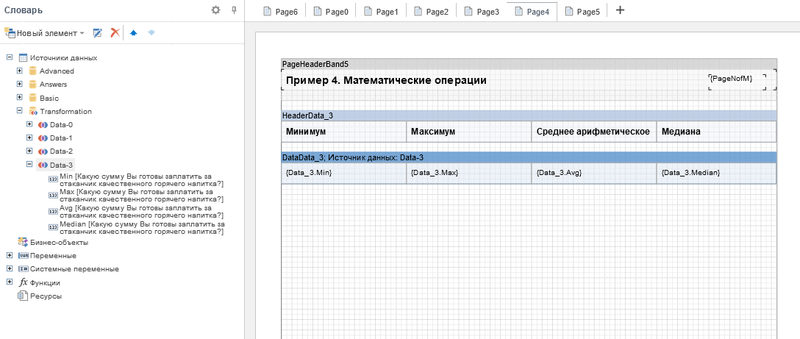Select the Функции fx icon

23,282
